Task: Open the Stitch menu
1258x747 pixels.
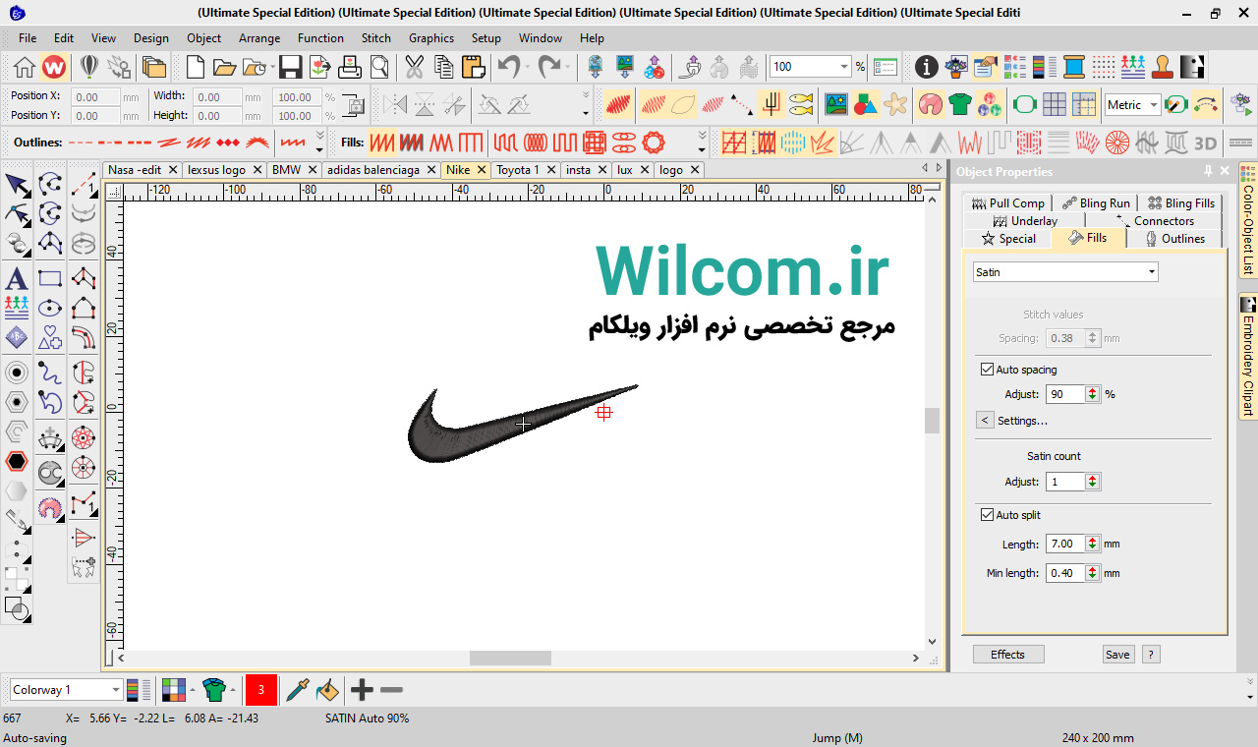Action: coord(376,38)
